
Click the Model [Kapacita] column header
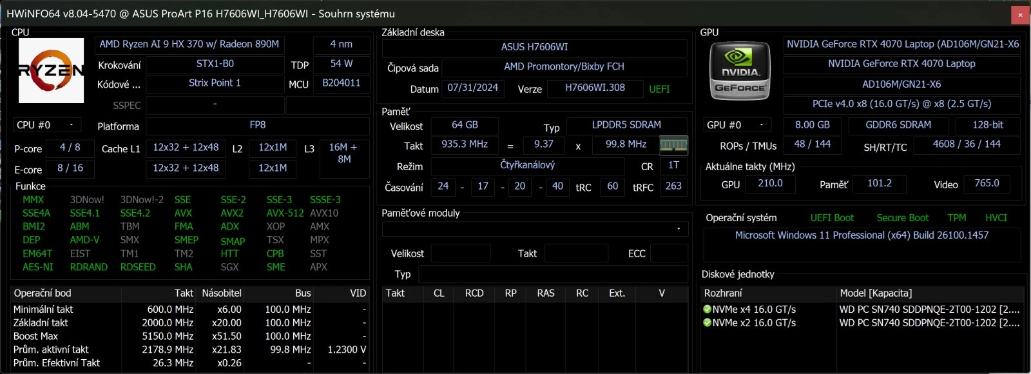[930, 293]
